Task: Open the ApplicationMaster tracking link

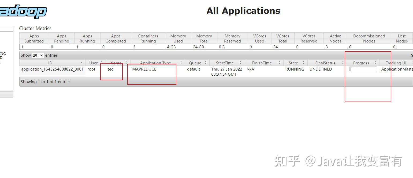Action: (397, 69)
